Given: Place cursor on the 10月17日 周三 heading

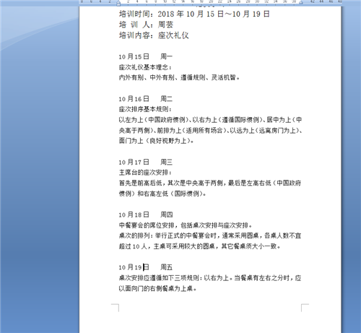Looking at the screenshot, I should tap(146, 162).
